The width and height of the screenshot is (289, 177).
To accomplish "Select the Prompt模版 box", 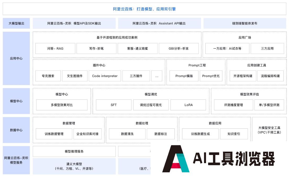I will coord(184,76).
